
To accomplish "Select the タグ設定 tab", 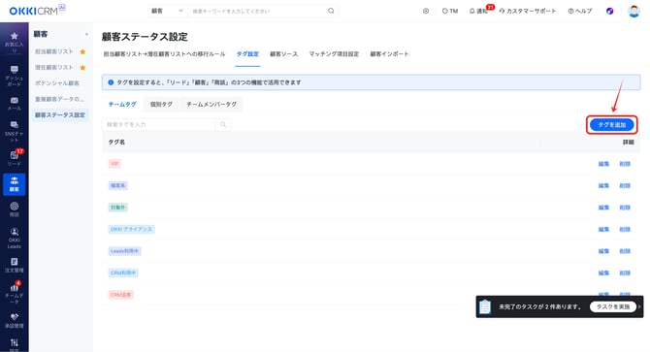I will 247,54.
